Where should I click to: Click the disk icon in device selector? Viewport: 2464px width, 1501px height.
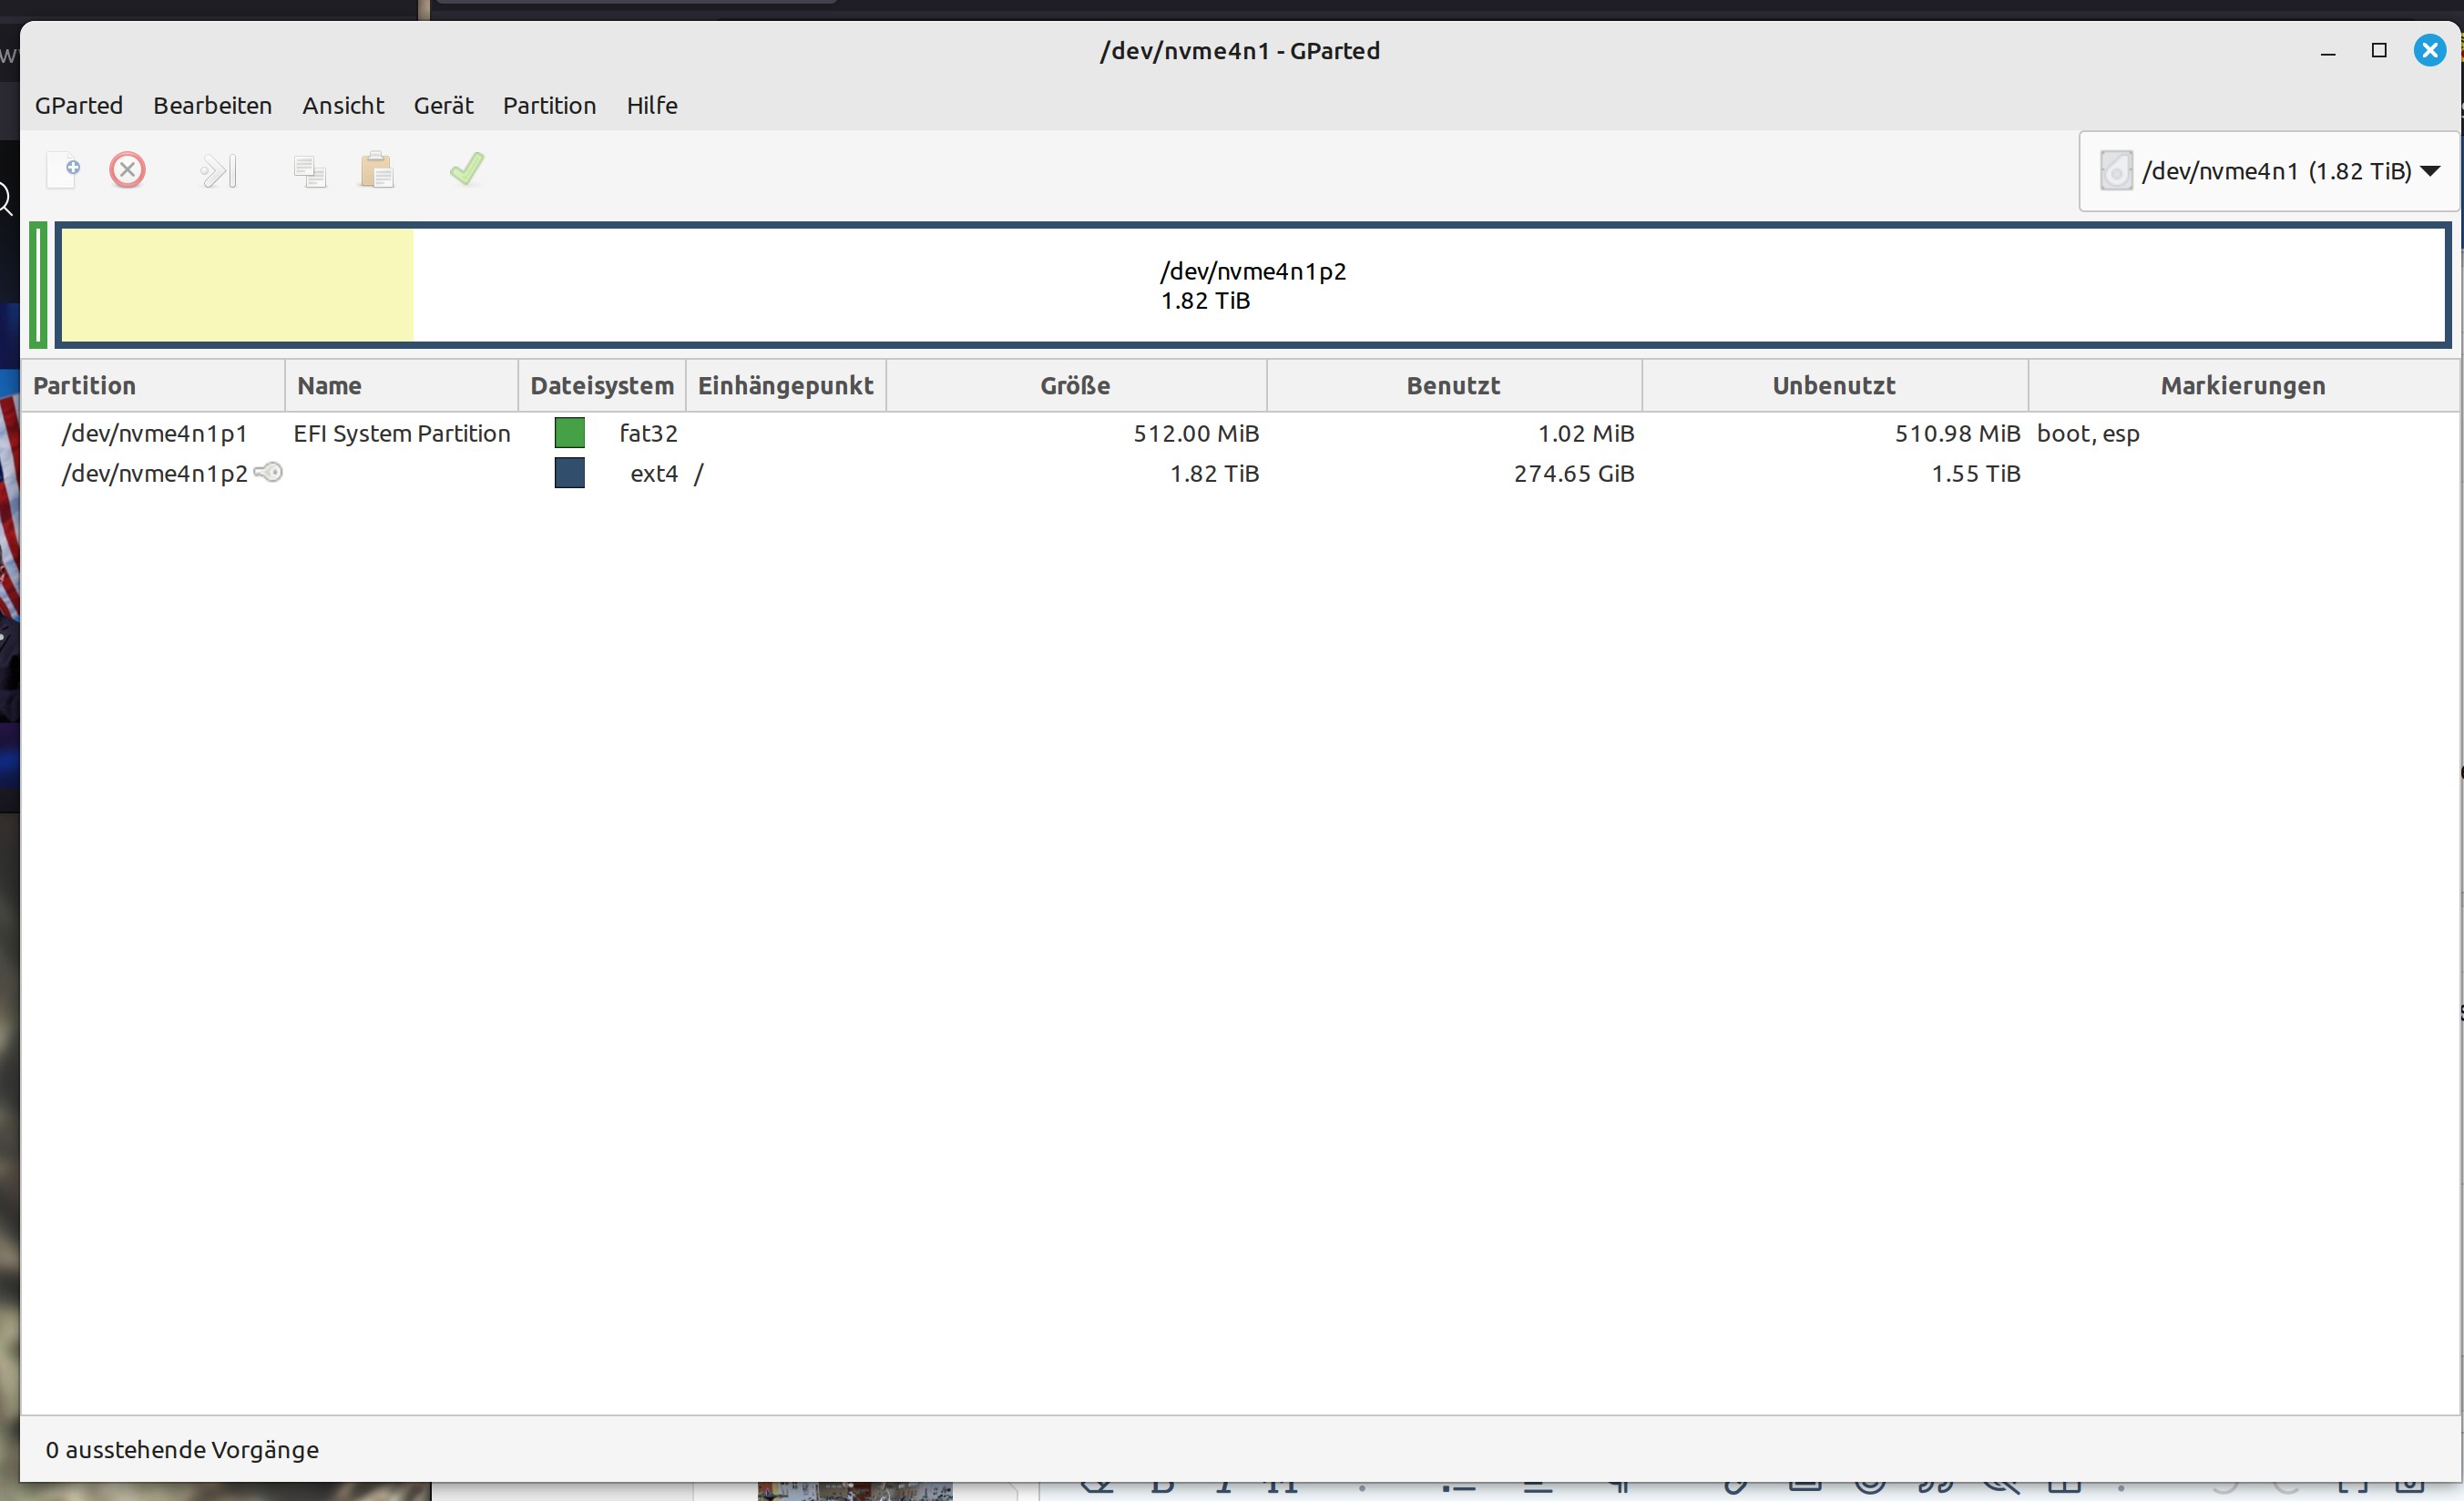coord(2115,171)
